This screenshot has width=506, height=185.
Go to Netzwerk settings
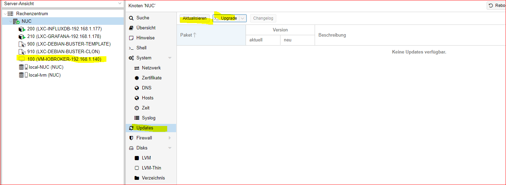coord(151,68)
